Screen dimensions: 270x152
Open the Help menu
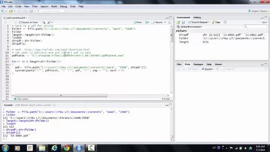[x=81, y=6]
